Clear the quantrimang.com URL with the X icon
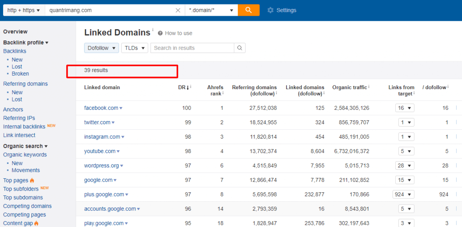This screenshot has width=462, height=227. click(x=178, y=10)
